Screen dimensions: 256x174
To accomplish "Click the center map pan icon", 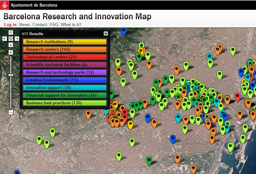I will (11, 39).
